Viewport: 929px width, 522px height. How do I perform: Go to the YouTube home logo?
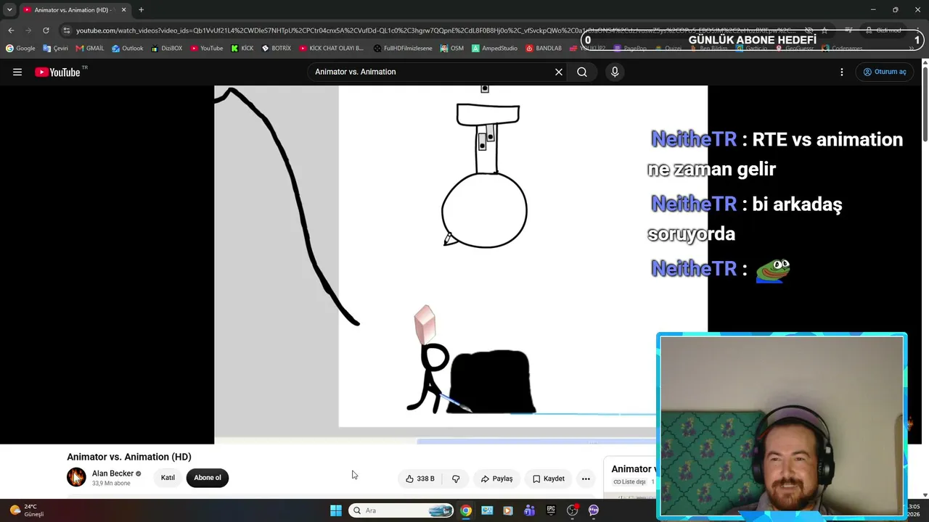(57, 72)
